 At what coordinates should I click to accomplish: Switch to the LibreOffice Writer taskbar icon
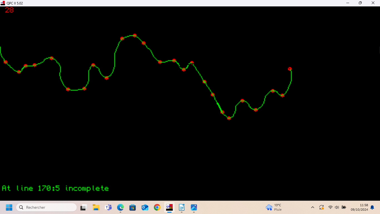click(x=182, y=207)
